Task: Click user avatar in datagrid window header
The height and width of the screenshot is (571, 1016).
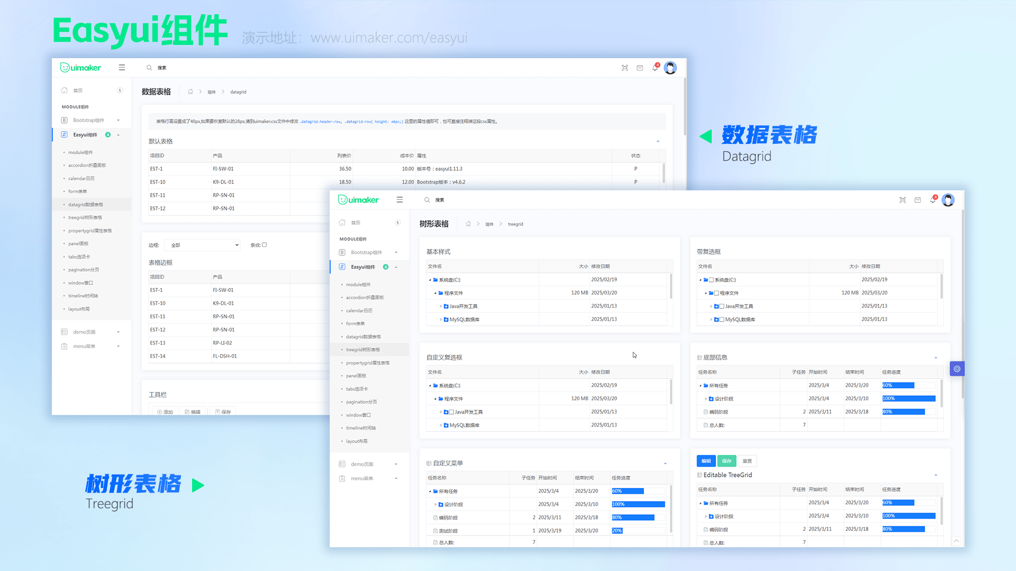Action: point(670,68)
